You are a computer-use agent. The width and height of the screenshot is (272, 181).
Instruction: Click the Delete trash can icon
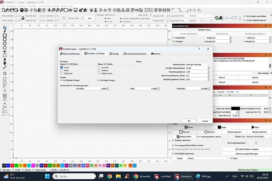tap(44, 10)
